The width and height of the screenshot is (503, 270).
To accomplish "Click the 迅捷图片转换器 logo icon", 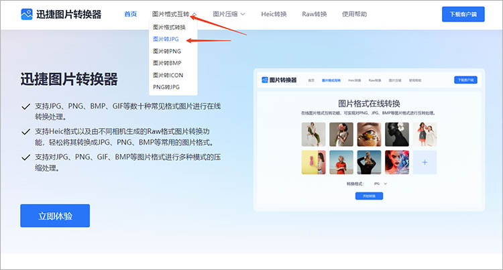I will 27,14.
